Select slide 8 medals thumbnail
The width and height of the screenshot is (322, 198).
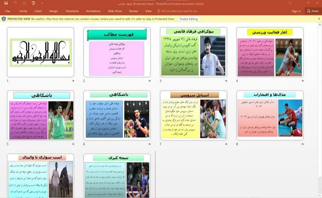click(270, 115)
